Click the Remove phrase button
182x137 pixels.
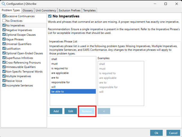87,111
